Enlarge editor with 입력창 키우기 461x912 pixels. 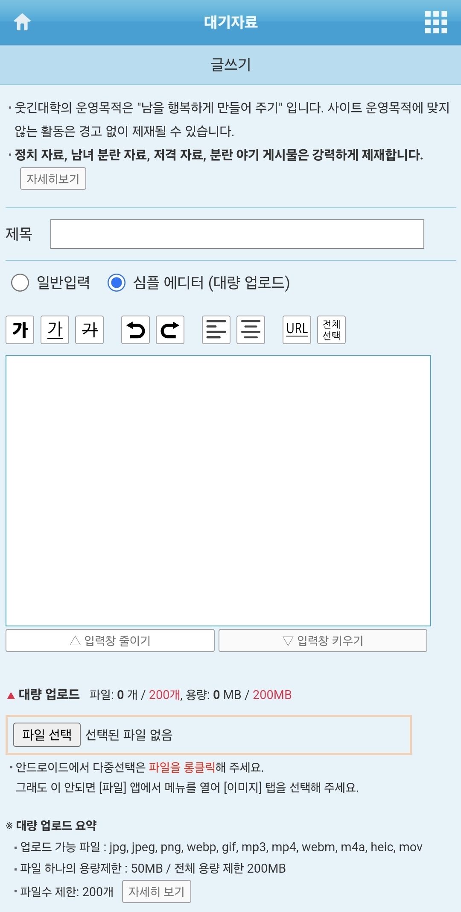[323, 640]
